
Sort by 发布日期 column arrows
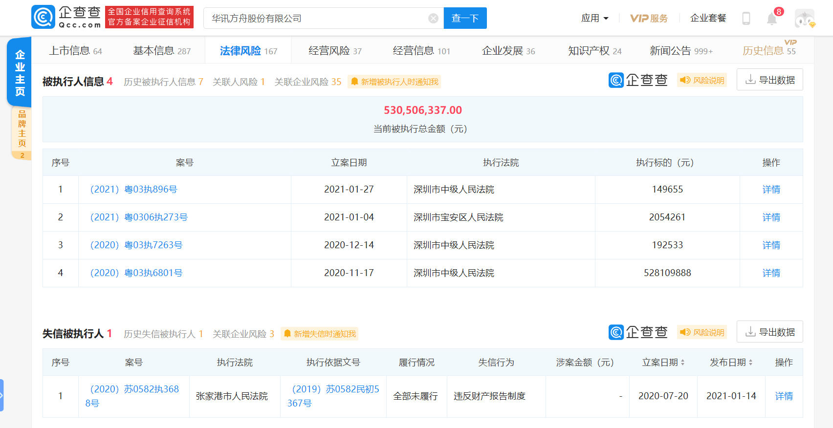pos(751,362)
